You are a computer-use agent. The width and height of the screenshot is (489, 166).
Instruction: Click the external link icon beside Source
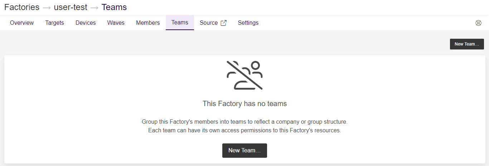pyautogui.click(x=223, y=23)
